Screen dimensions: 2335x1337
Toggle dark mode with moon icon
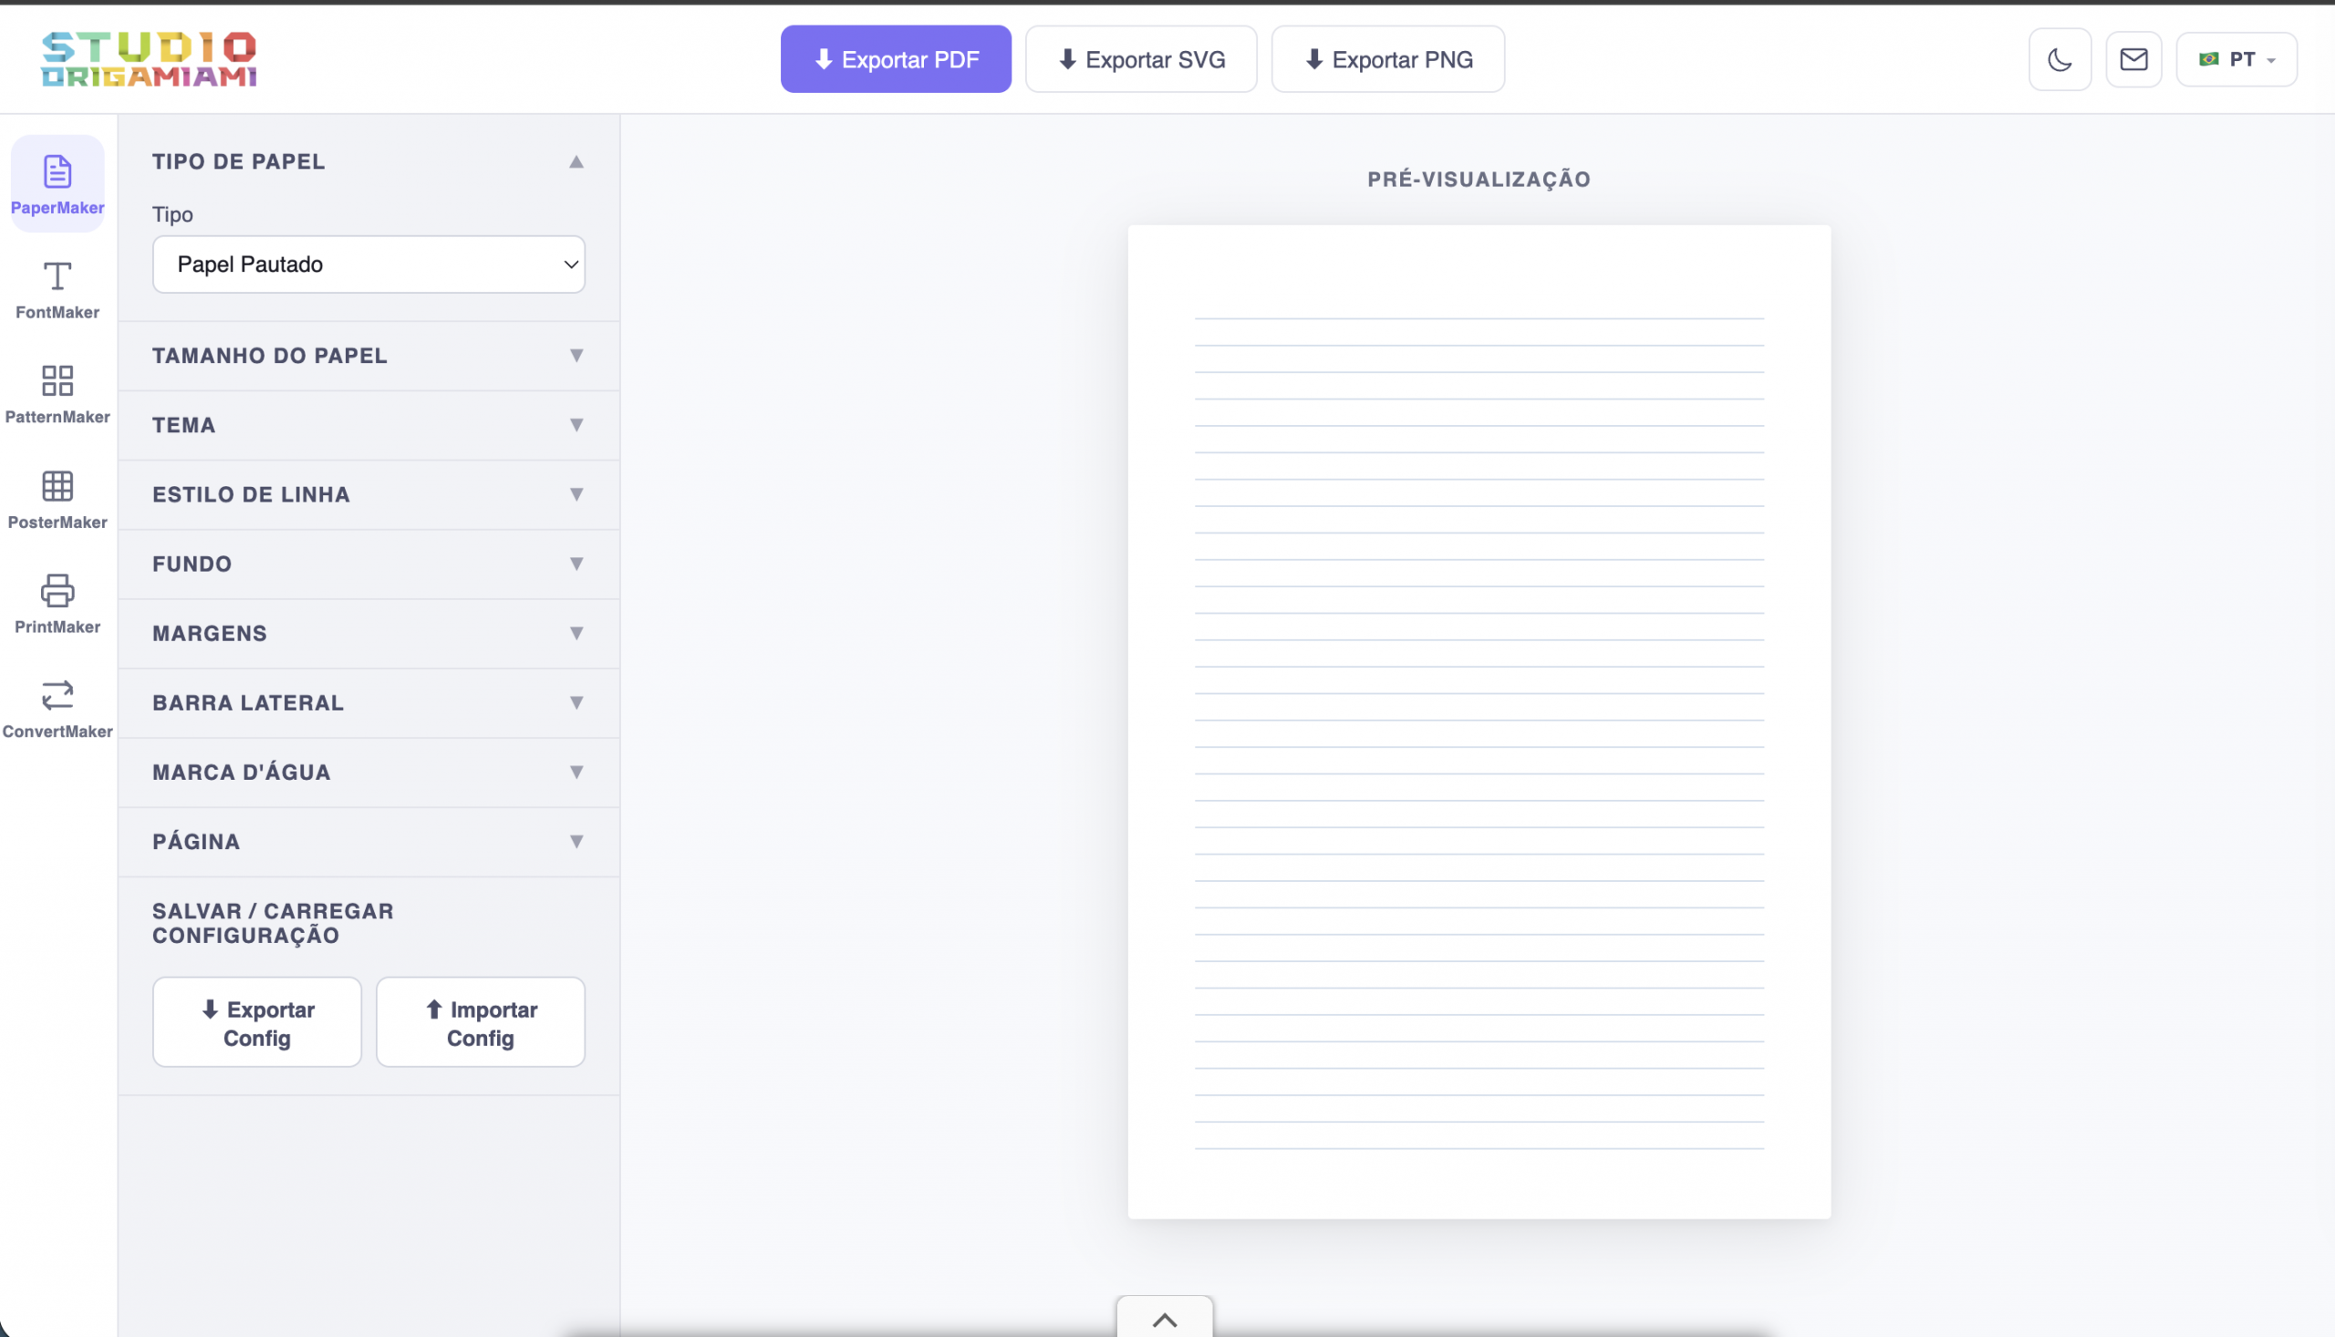2060,59
